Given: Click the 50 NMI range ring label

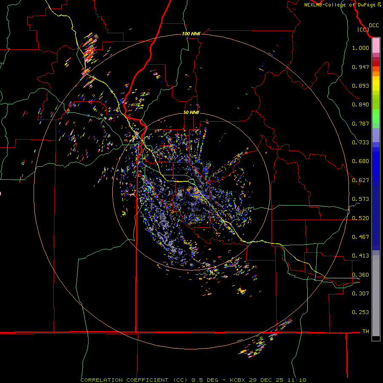Looking at the screenshot, I should tap(191, 112).
